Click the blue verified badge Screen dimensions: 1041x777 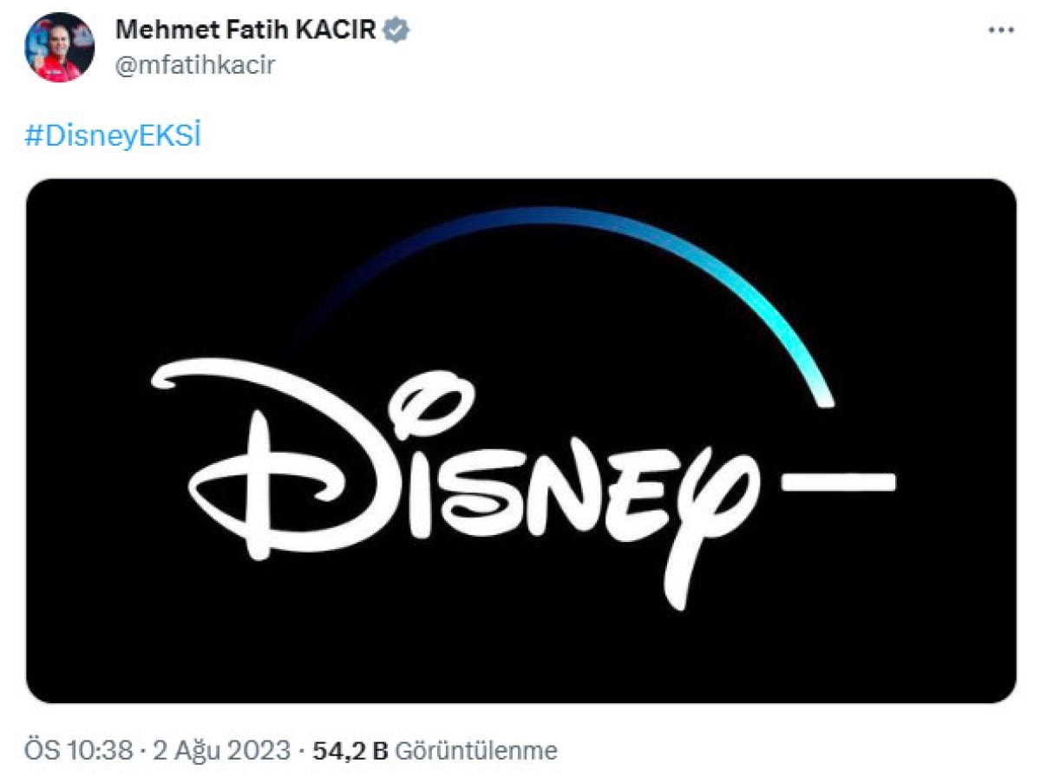pyautogui.click(x=397, y=30)
